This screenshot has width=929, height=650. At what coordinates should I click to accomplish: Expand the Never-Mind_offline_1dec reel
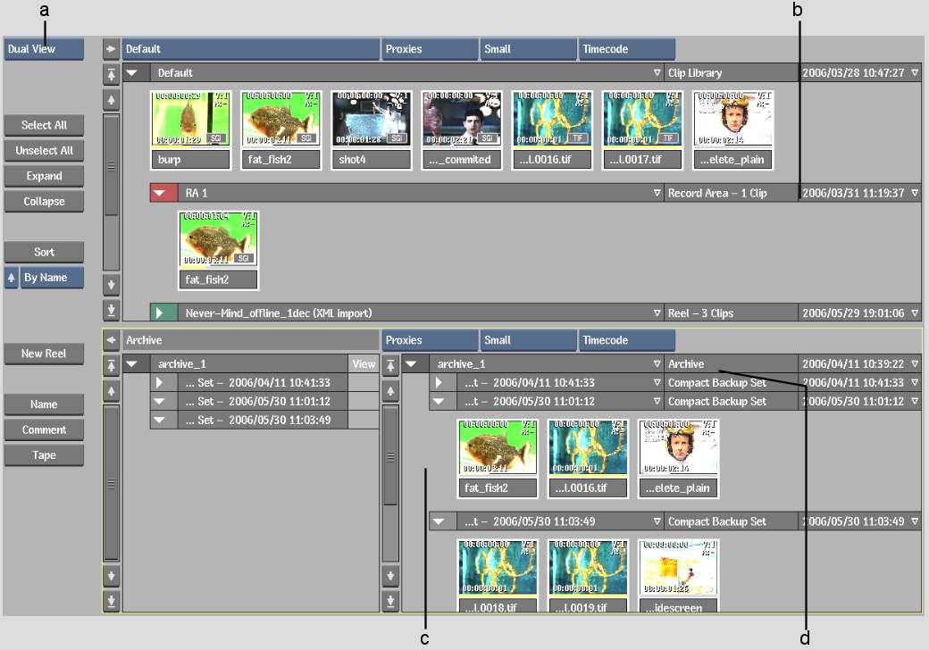click(x=159, y=313)
